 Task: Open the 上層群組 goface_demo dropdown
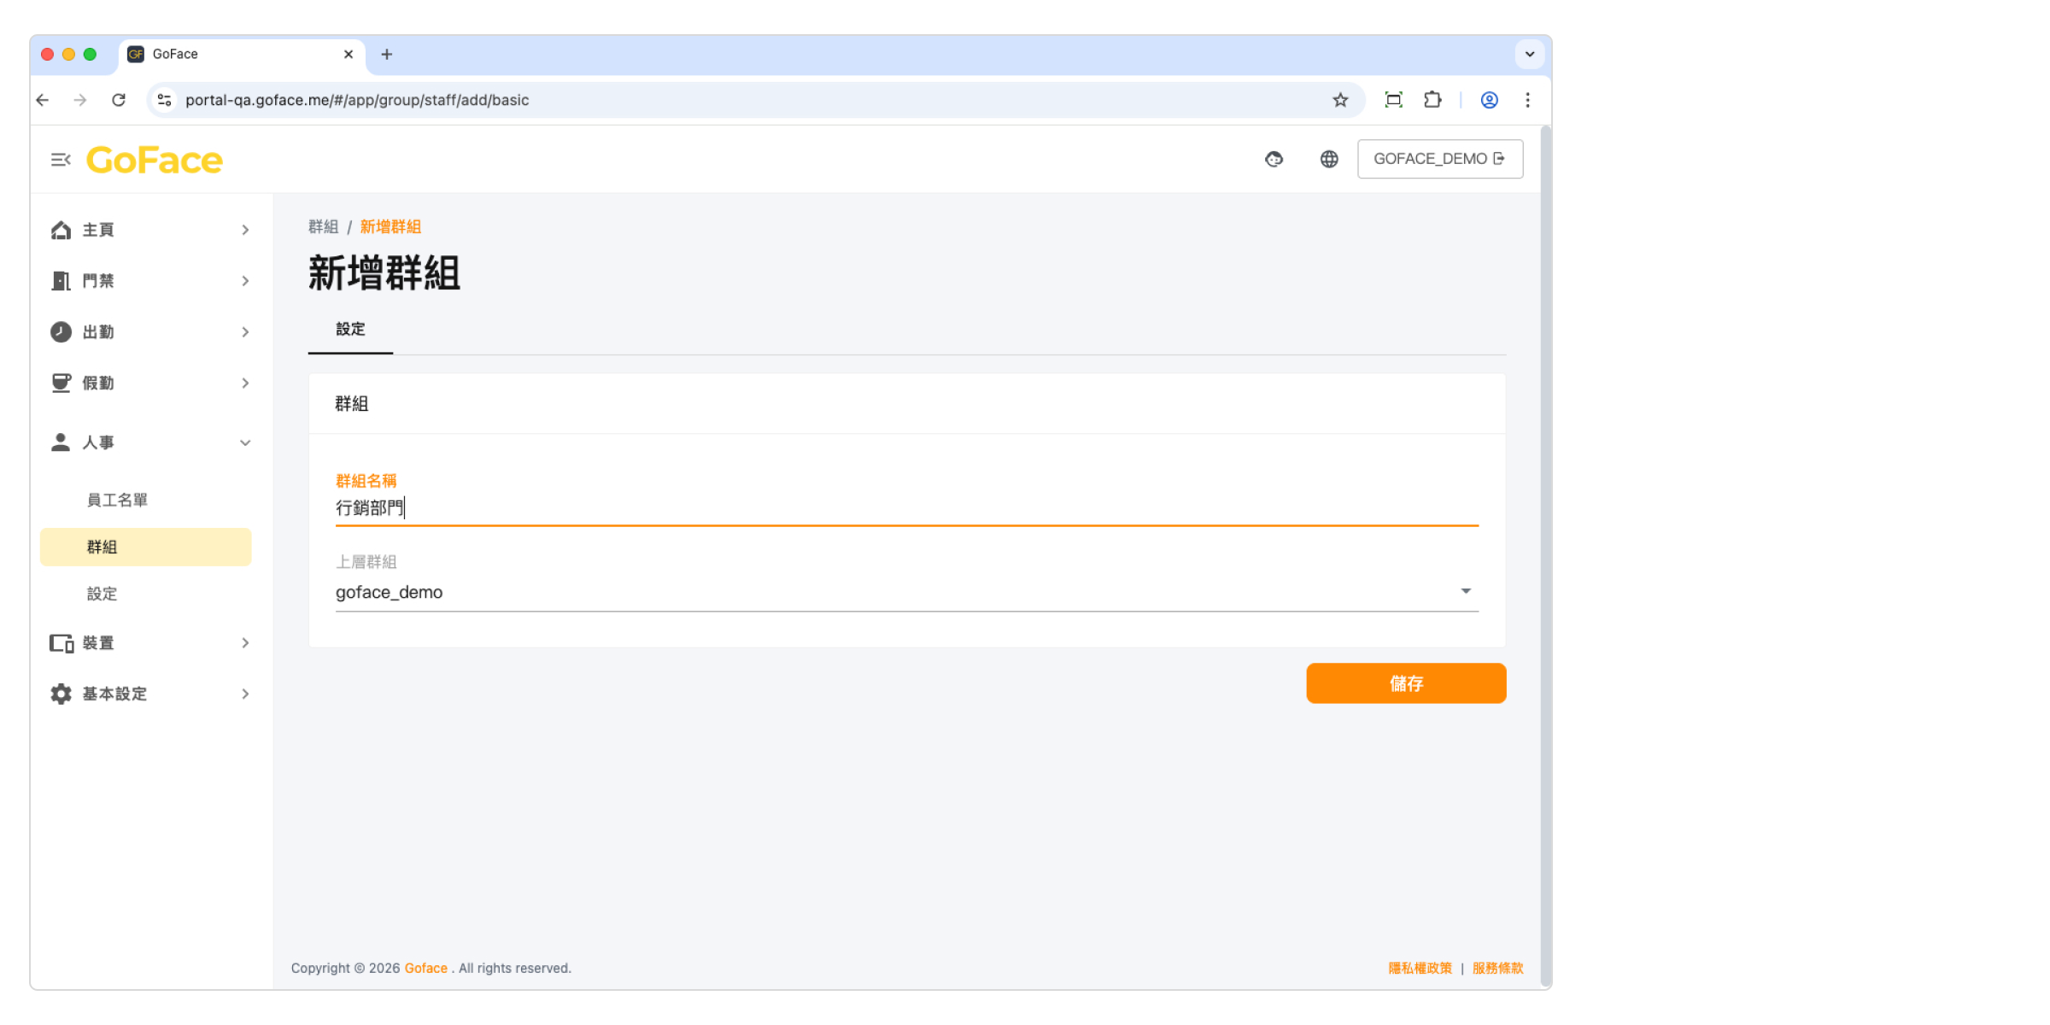click(x=905, y=592)
